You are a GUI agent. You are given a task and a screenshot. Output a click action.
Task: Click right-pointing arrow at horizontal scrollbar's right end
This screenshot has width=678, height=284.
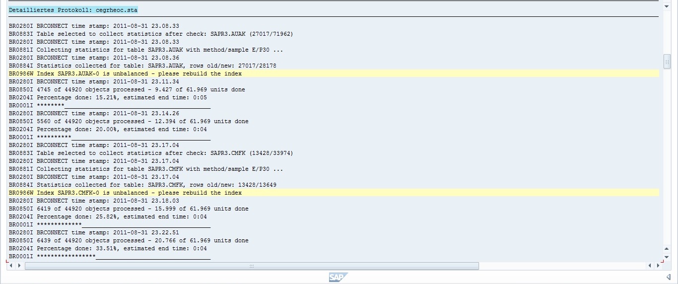click(x=657, y=266)
